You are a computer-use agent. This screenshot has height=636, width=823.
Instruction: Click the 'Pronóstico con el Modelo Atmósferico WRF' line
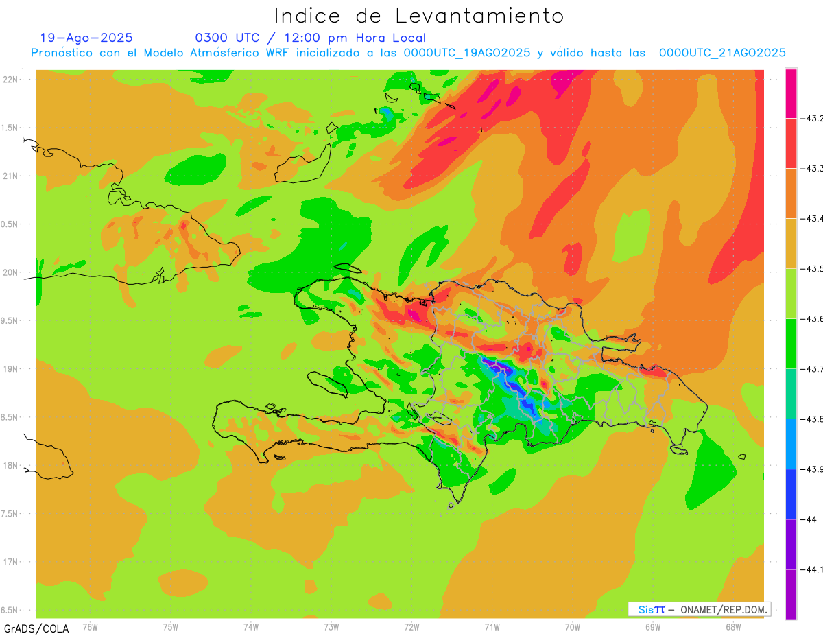pos(408,52)
